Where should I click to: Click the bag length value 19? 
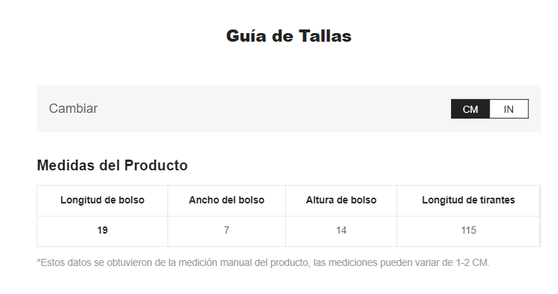pos(103,230)
